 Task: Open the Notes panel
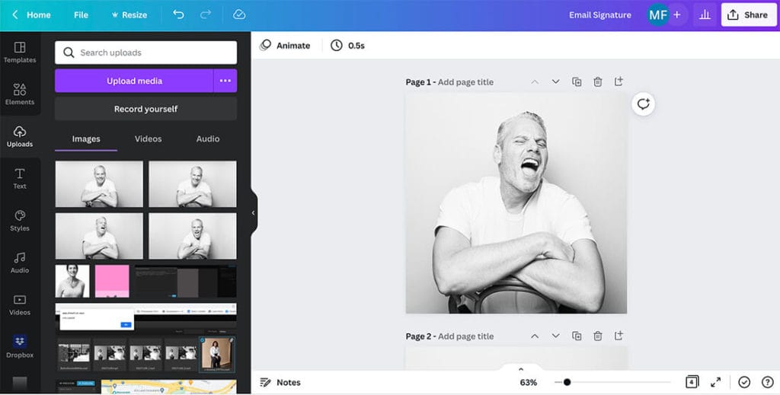pos(280,382)
